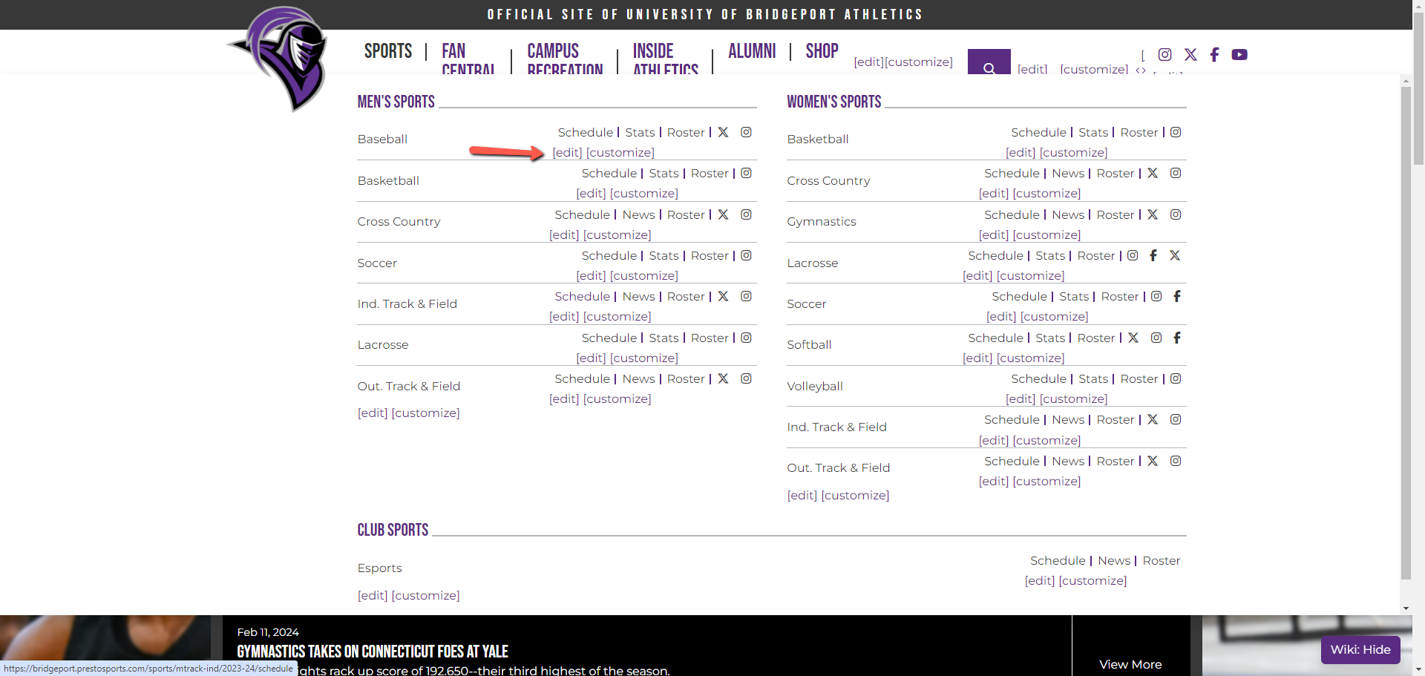
Task: Open Women's Cross Country X icon
Action: tap(1153, 173)
